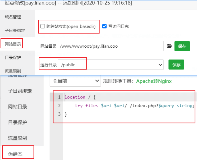Viewport: 197px width, 160px height.
Task: Open the Apache转Nginx conversion tool link
Action: coord(154,81)
